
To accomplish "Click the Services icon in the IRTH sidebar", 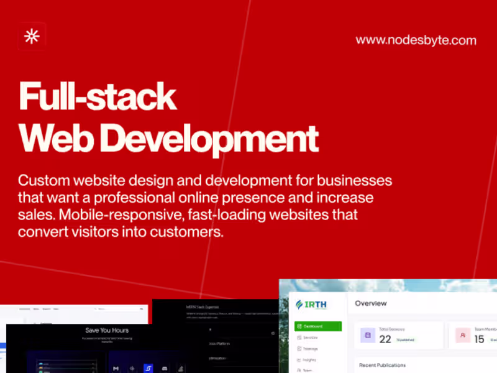I will click(307, 337).
